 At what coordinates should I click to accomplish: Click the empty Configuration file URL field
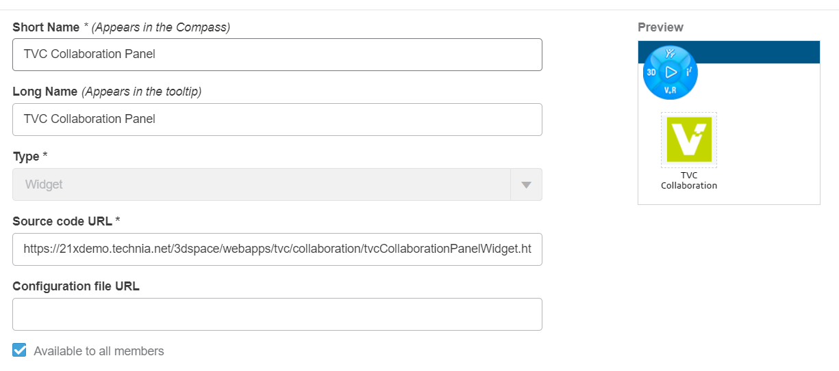(277, 314)
